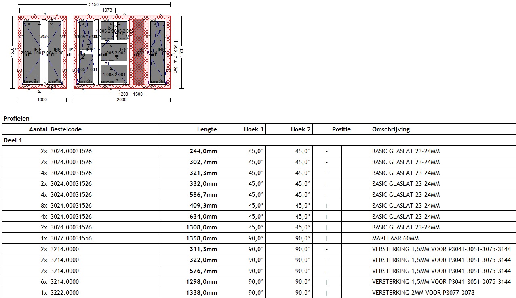Select order code 3077.00031556

coord(71,238)
